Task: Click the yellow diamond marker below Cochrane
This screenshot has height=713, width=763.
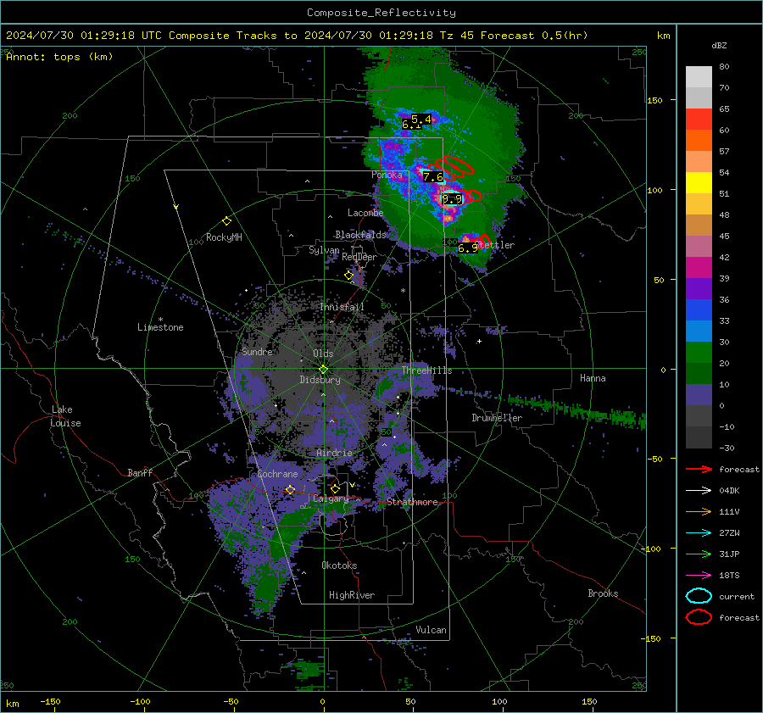Action: tap(290, 489)
